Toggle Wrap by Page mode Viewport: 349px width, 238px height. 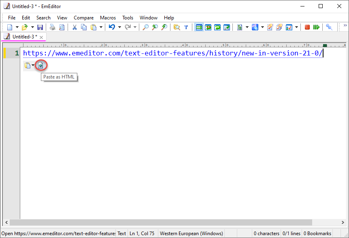227,27
